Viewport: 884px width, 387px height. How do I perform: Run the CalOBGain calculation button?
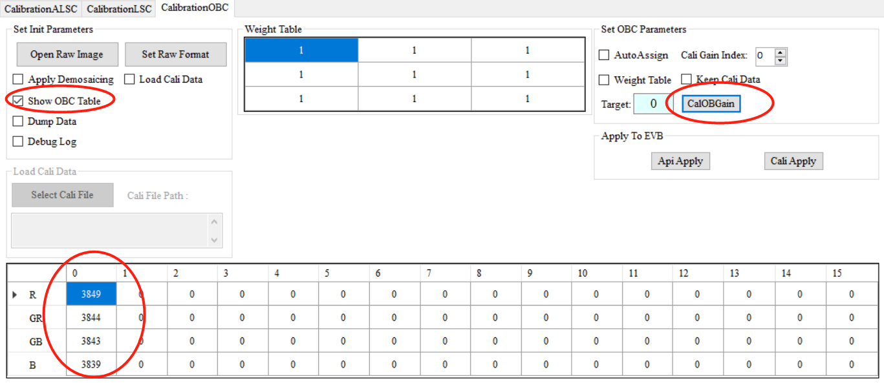[711, 104]
